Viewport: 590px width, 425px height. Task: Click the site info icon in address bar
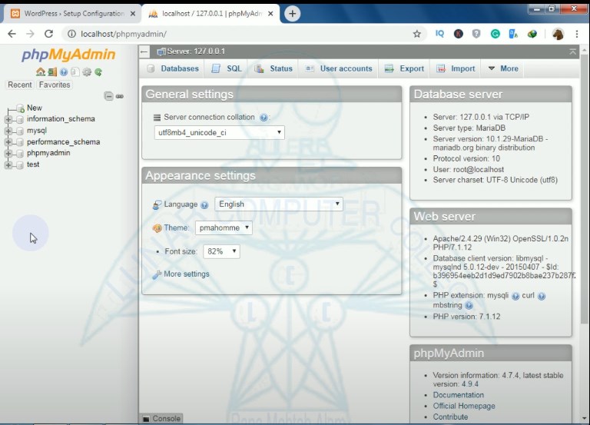pos(71,34)
